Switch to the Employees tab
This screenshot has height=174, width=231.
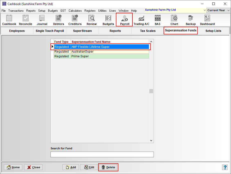(x=17, y=31)
